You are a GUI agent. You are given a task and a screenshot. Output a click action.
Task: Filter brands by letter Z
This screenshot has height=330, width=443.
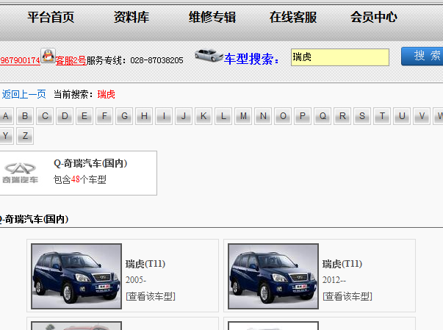coord(25,136)
